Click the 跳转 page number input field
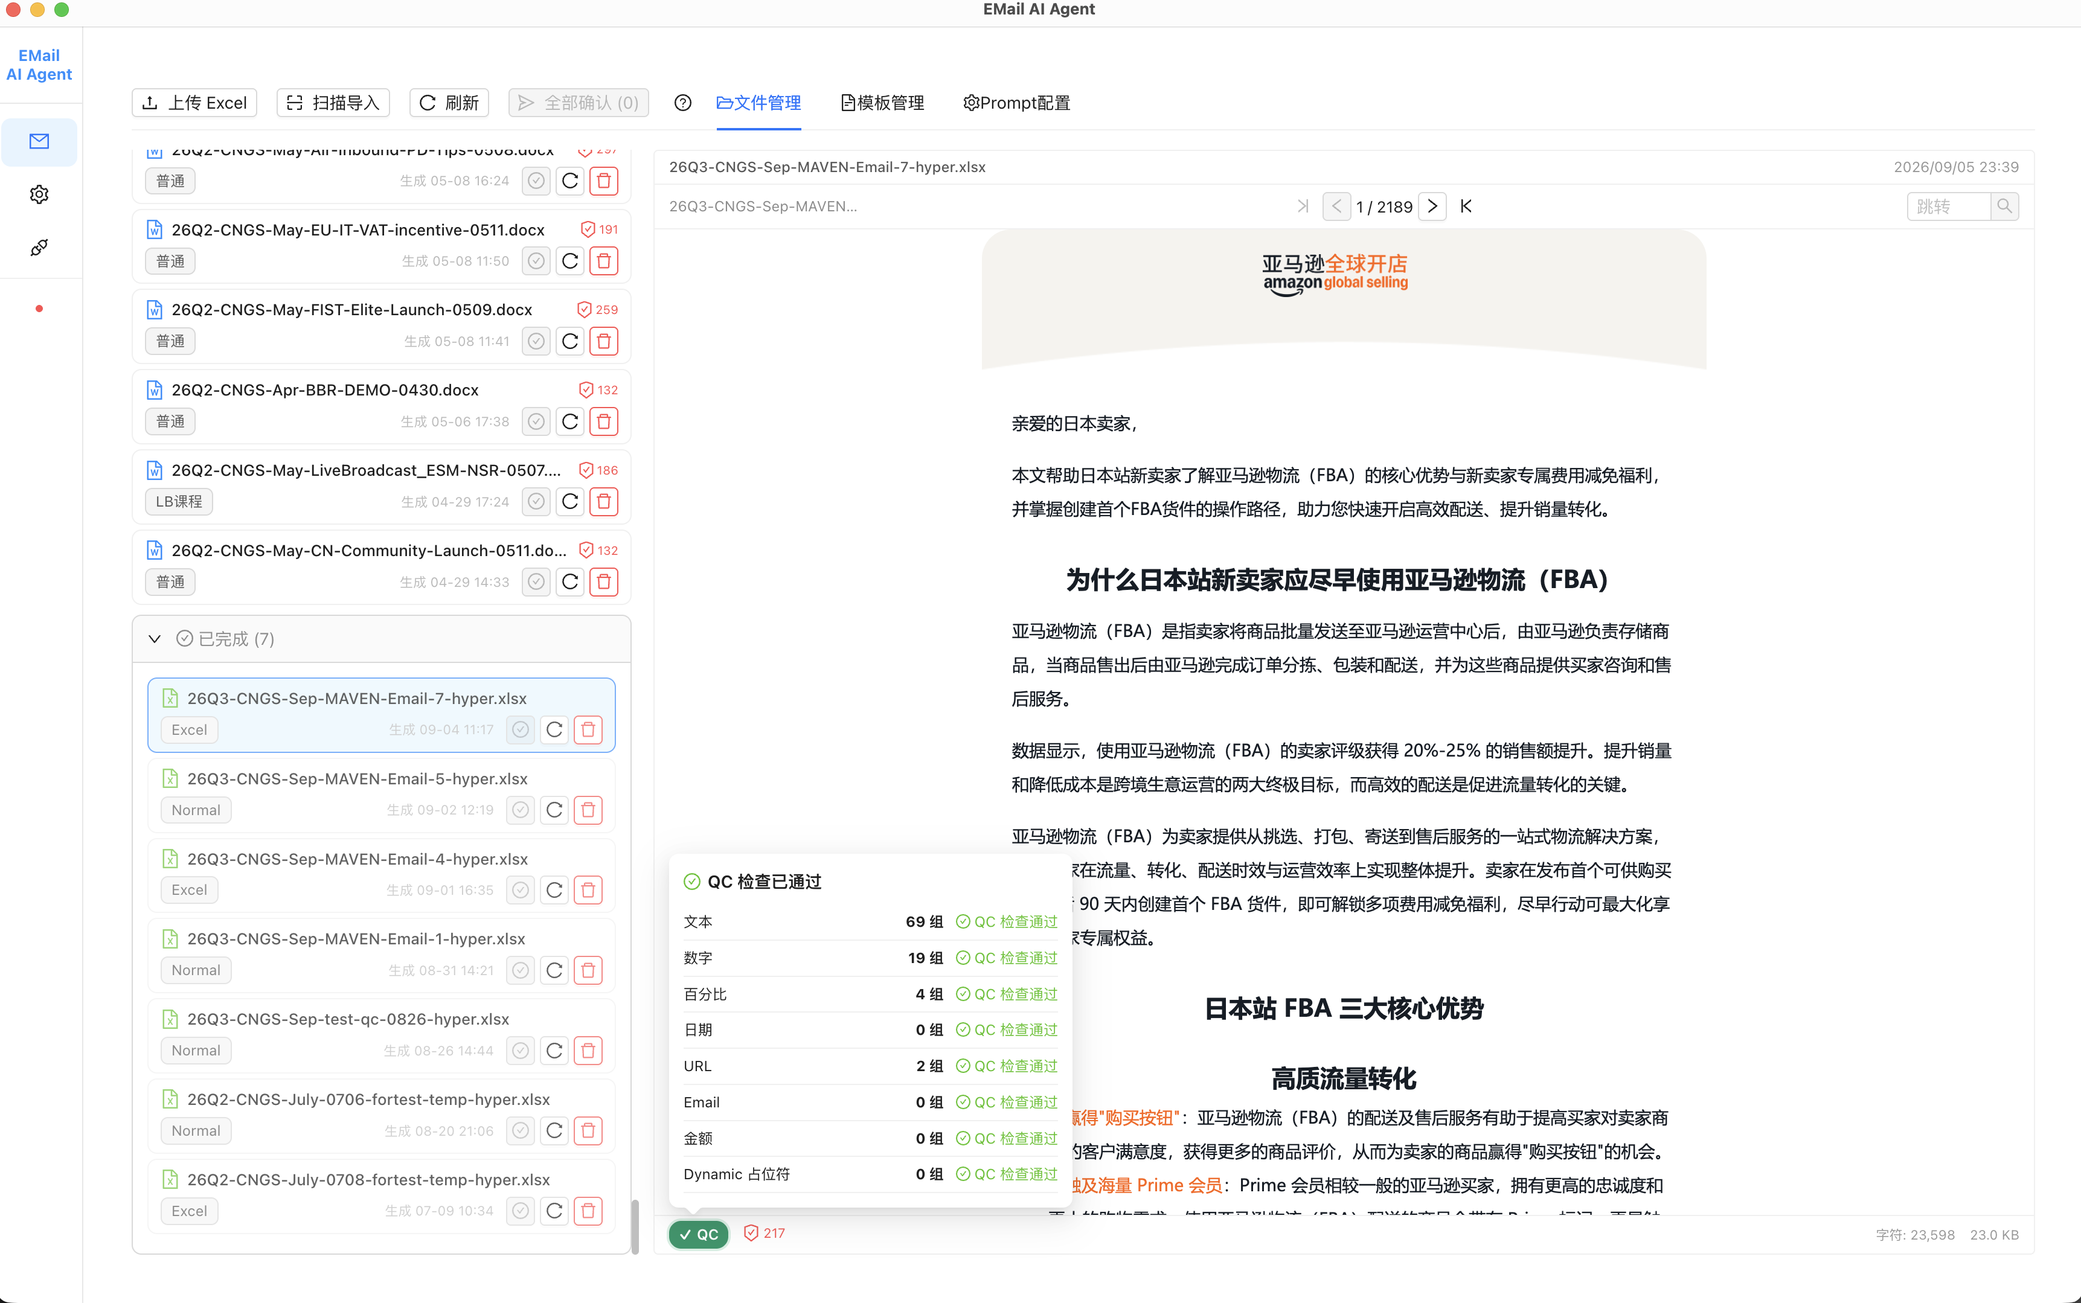The height and width of the screenshot is (1303, 2081). tap(1948, 207)
